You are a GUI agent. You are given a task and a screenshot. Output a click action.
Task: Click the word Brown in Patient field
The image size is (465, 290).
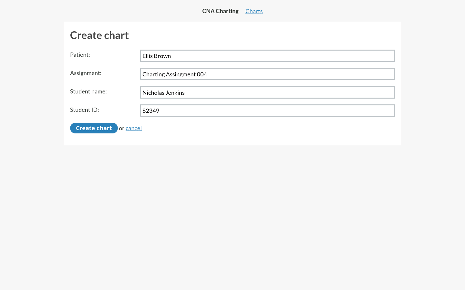pyautogui.click(x=162, y=56)
